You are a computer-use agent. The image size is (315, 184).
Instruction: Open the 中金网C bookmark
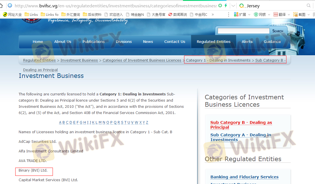pos(199,14)
